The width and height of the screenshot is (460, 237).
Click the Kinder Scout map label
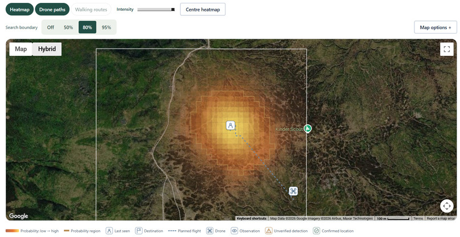pyautogui.click(x=289, y=129)
